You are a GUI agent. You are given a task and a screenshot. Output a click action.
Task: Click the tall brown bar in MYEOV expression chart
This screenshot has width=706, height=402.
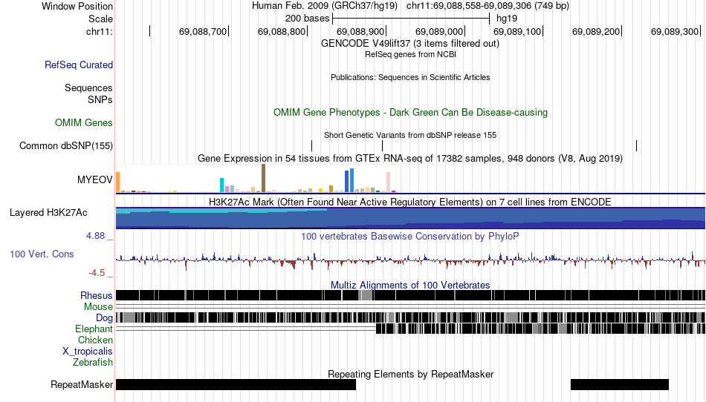263,178
